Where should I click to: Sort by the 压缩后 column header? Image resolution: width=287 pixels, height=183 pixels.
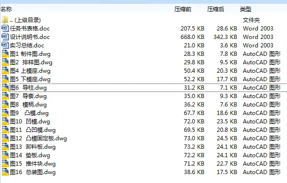[216, 9]
